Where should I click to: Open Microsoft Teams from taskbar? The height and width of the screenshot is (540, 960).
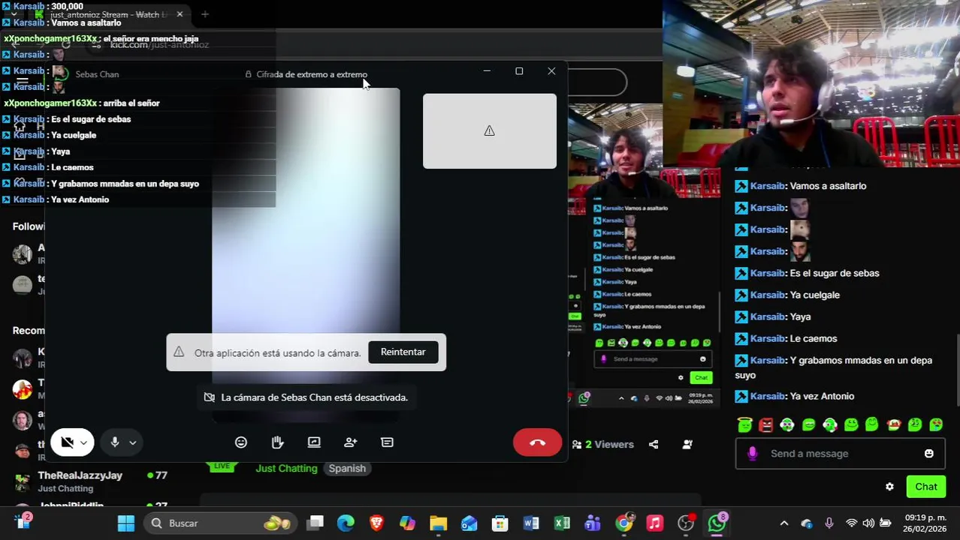[x=593, y=523]
